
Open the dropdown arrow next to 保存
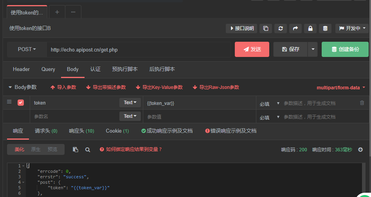(x=313, y=49)
